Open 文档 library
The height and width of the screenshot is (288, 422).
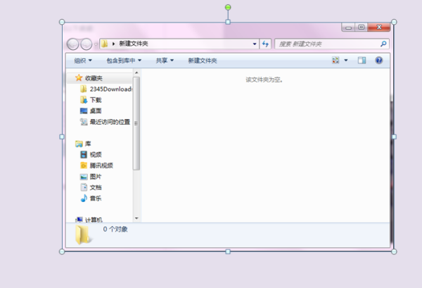click(96, 187)
